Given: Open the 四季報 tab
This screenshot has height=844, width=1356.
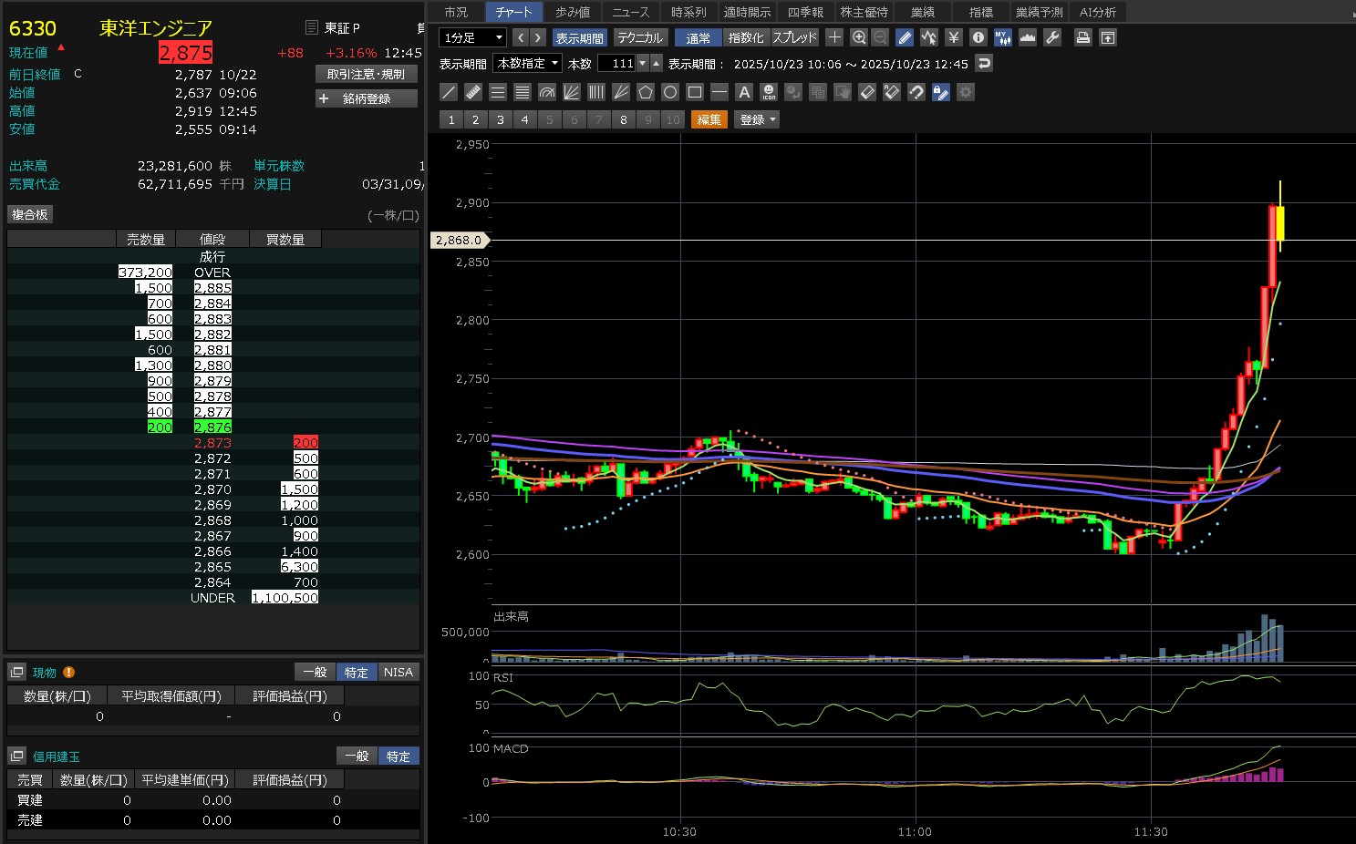Looking at the screenshot, I should tap(805, 12).
